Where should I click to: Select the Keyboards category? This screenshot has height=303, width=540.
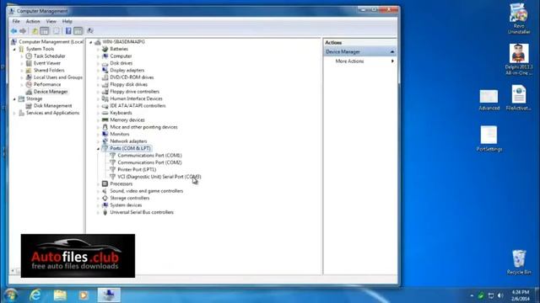pyautogui.click(x=121, y=113)
